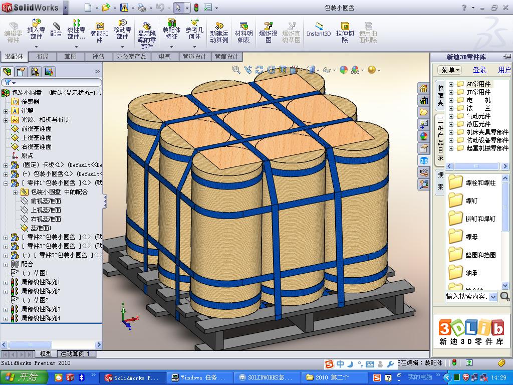Click the magnifier search button in parts library

(x=505, y=297)
